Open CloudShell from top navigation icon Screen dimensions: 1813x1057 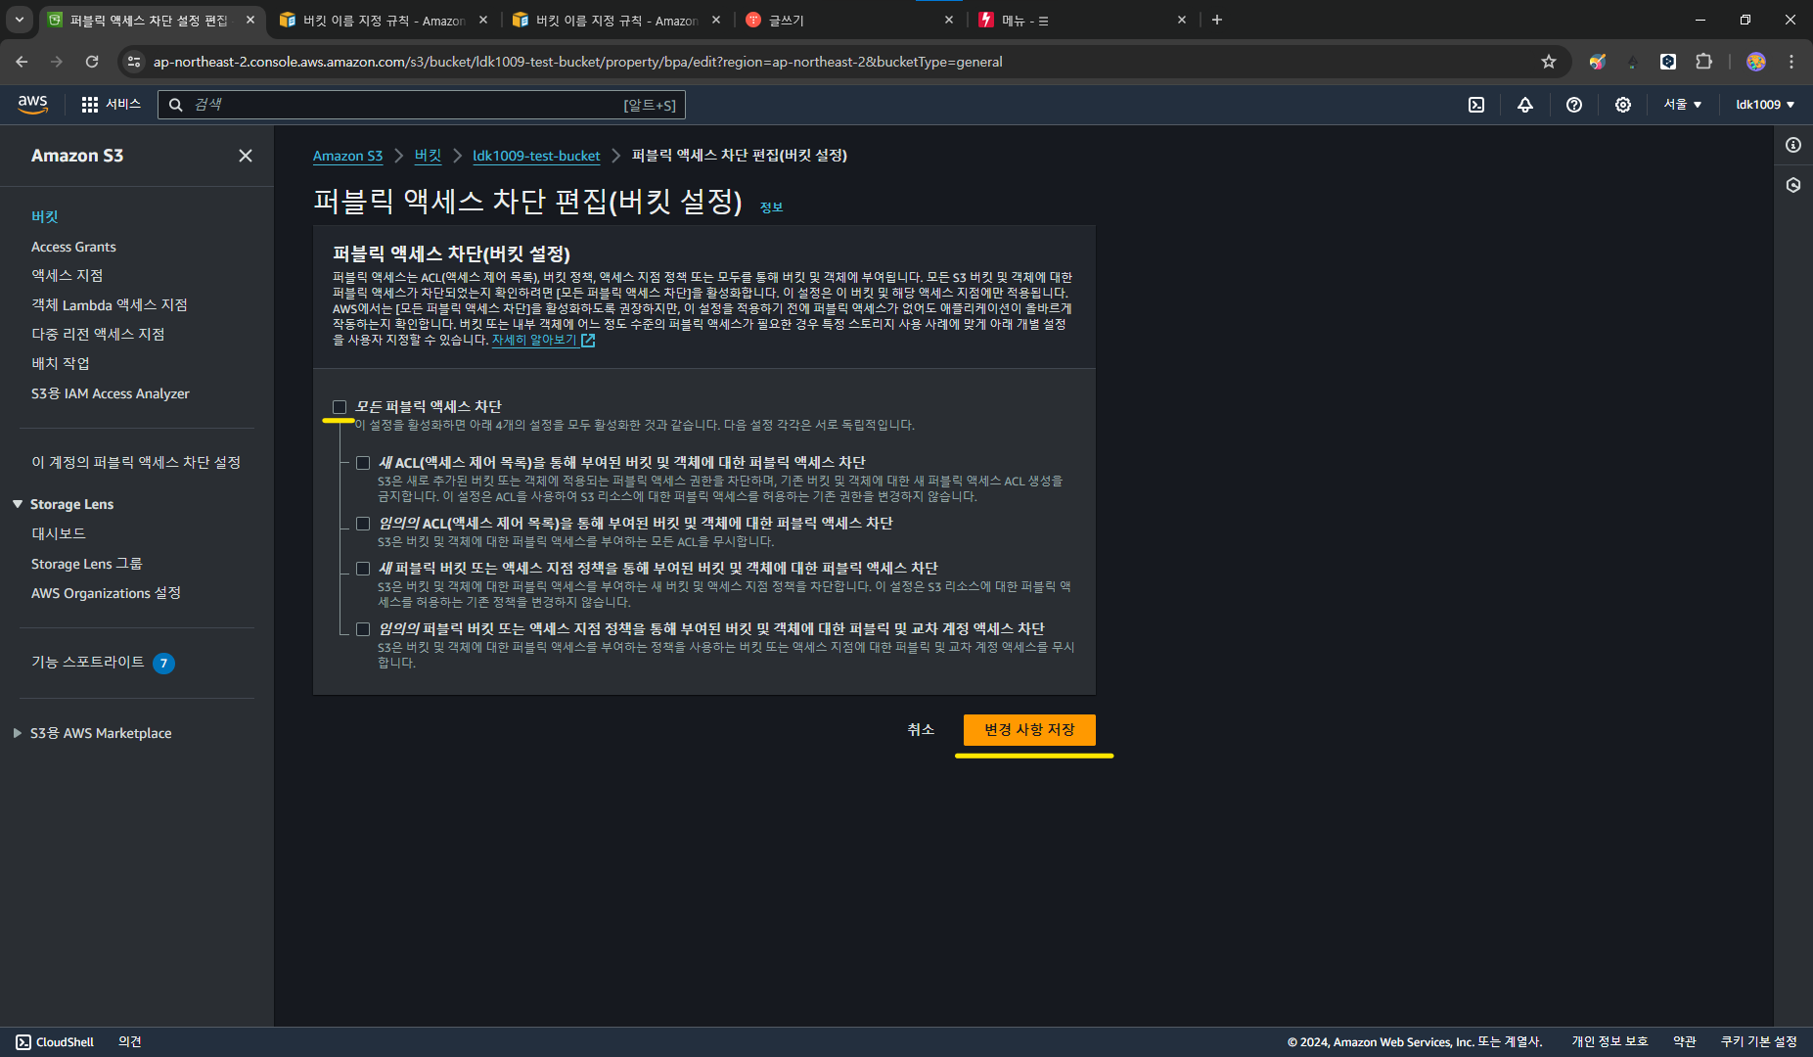1476,105
